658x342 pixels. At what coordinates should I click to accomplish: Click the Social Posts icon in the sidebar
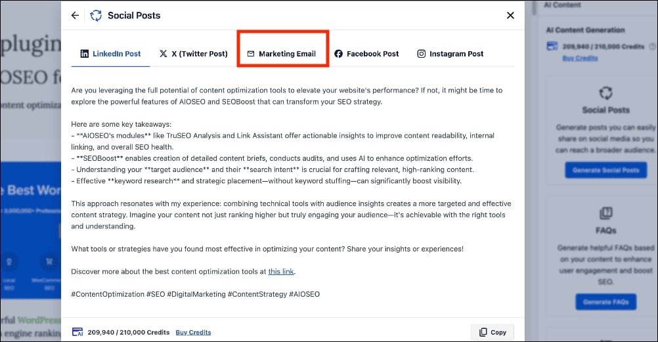point(605,93)
